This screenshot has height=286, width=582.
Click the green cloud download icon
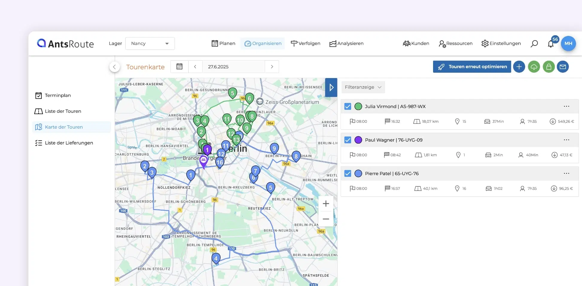(534, 67)
